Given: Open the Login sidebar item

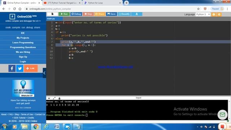Looking at the screenshot, I should pyautogui.click(x=23, y=61).
